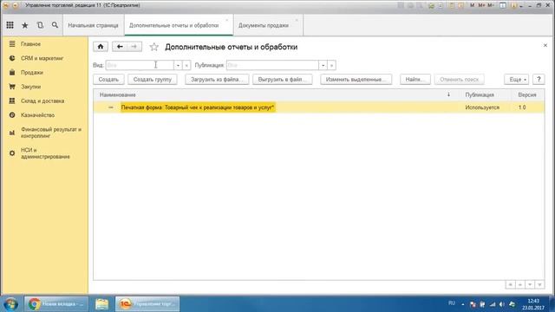Click the Версия column header

click(527, 94)
